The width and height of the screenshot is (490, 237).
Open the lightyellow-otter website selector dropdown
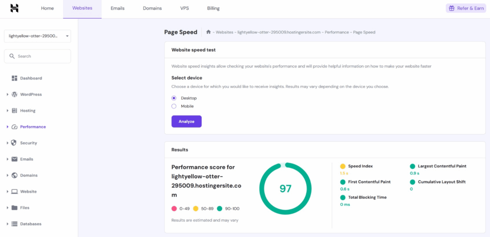(x=37, y=36)
